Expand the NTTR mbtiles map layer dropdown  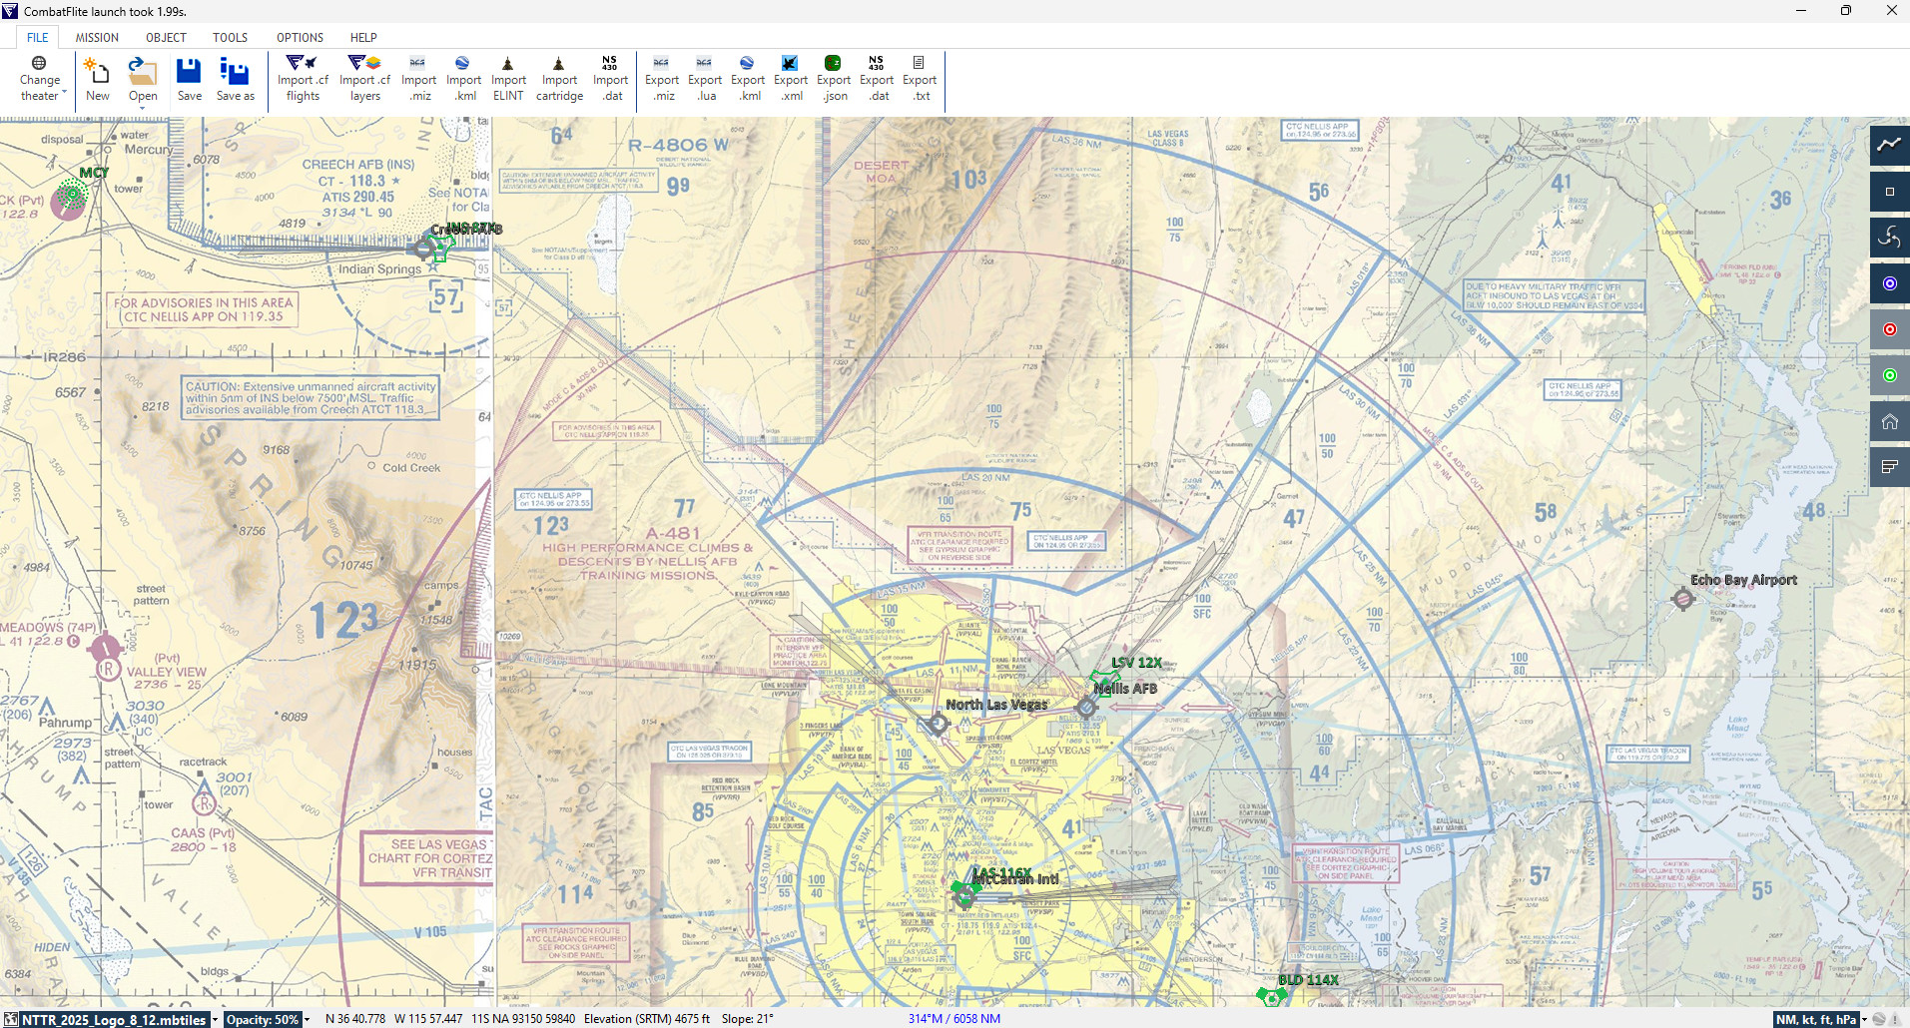pyautogui.click(x=215, y=1020)
